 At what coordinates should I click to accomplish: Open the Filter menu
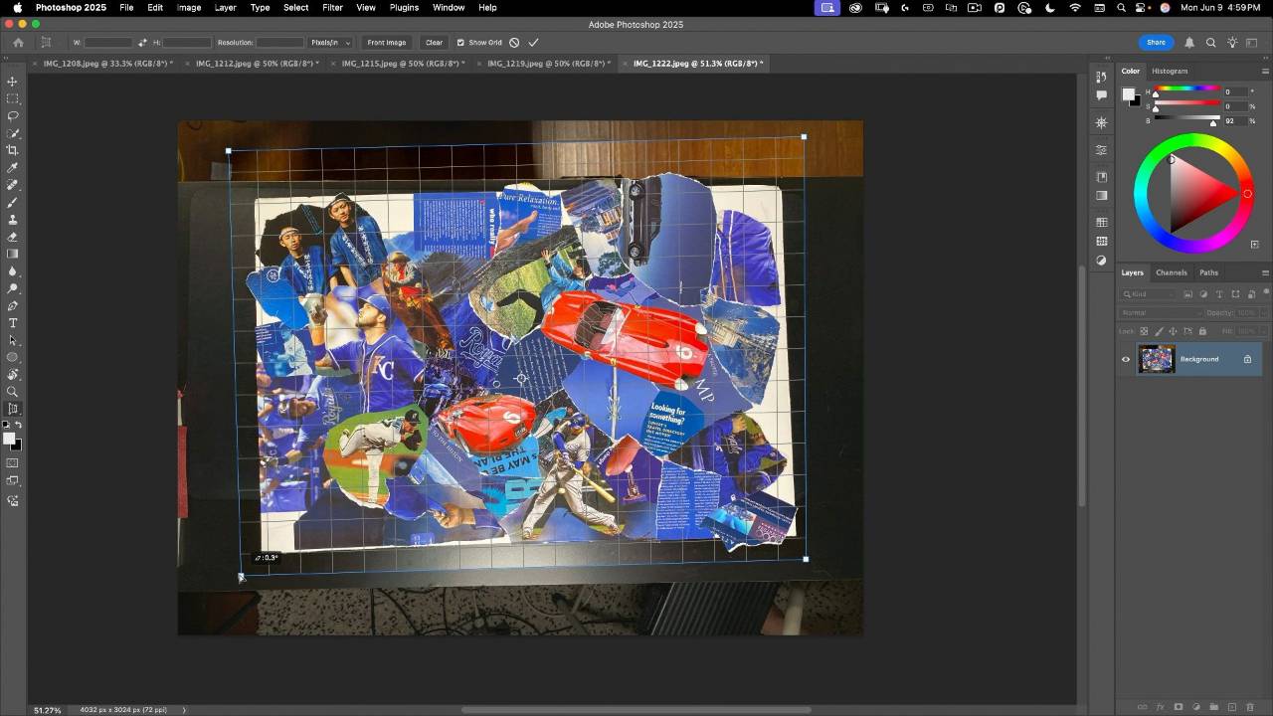(x=332, y=7)
